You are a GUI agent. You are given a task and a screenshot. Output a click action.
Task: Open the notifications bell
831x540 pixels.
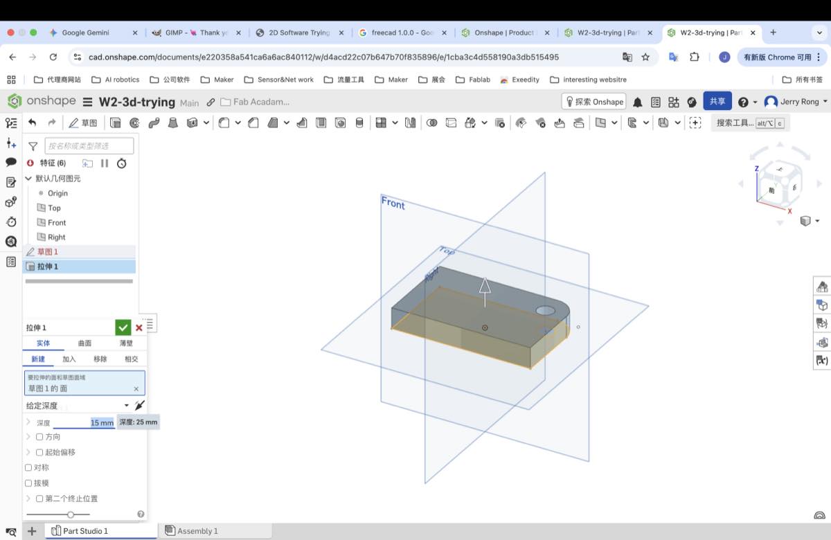637,102
